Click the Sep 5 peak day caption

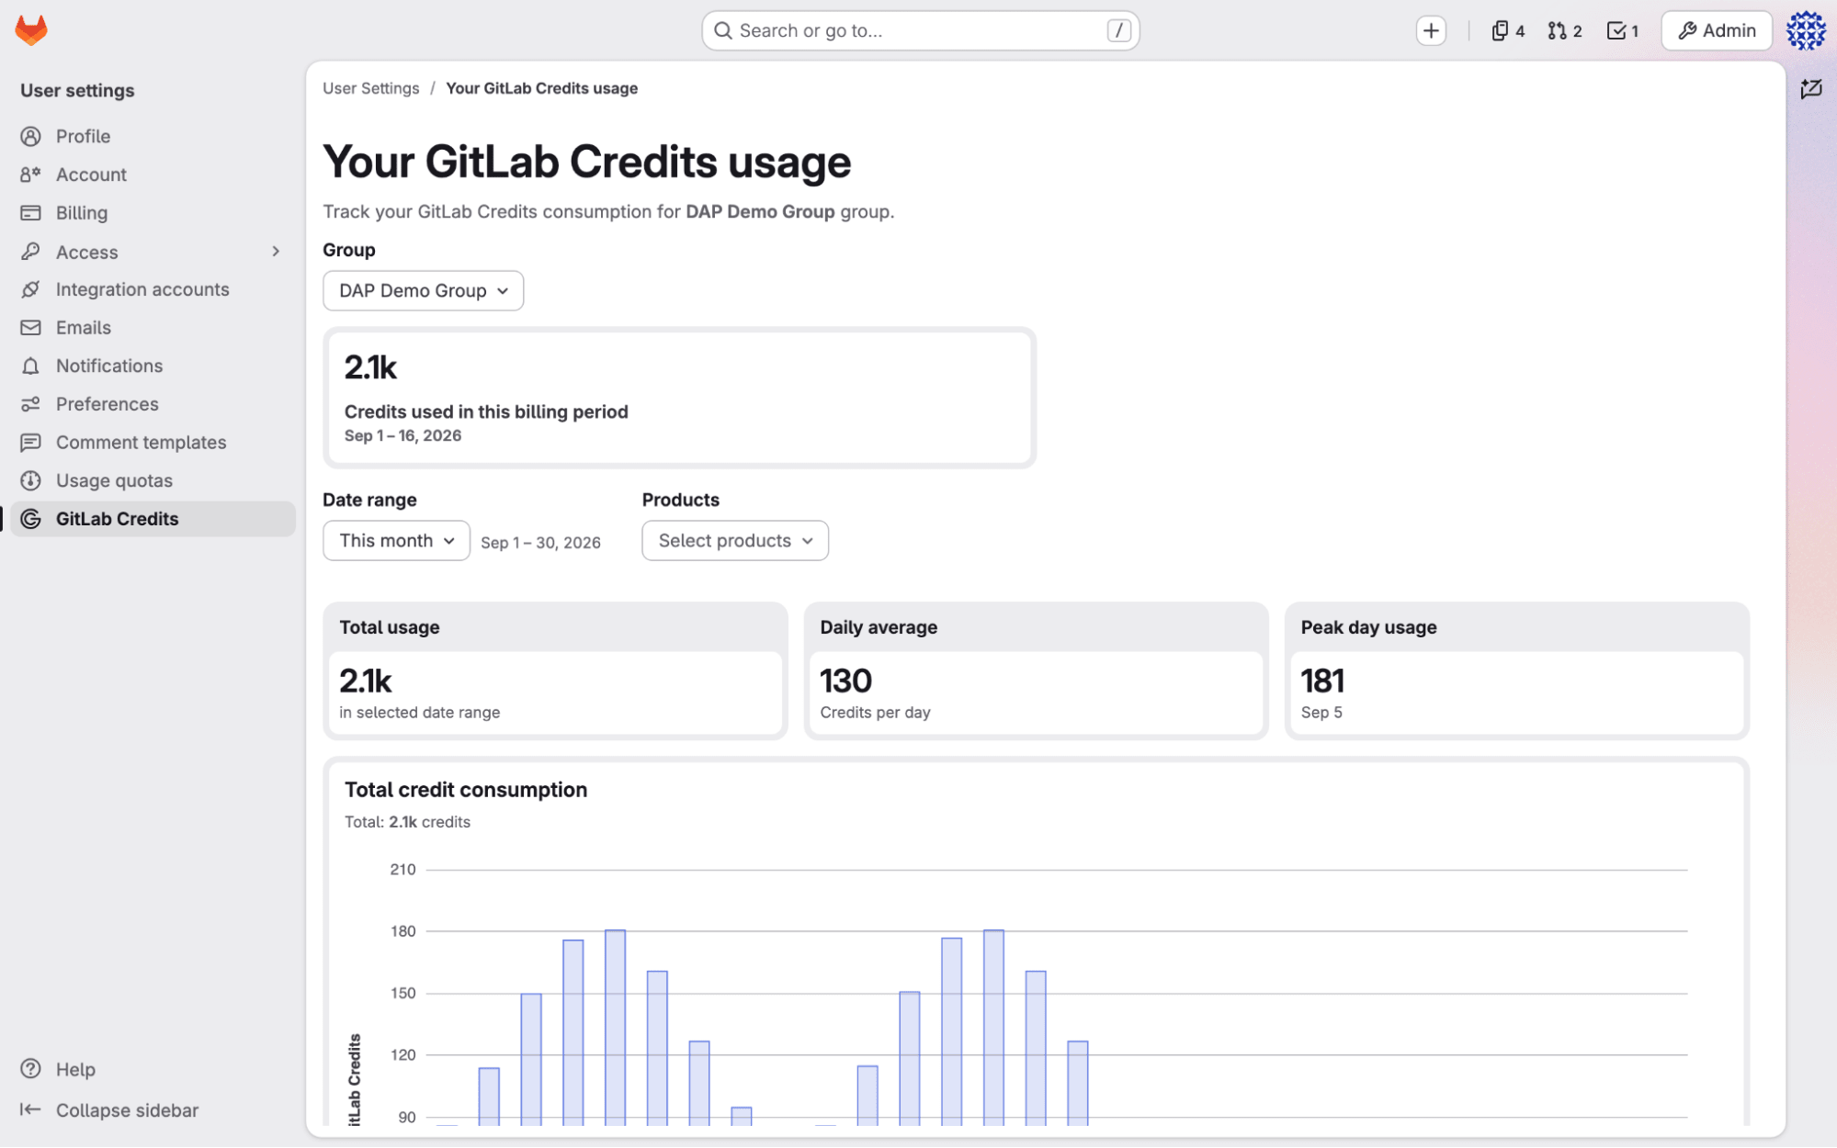[x=1321, y=712]
